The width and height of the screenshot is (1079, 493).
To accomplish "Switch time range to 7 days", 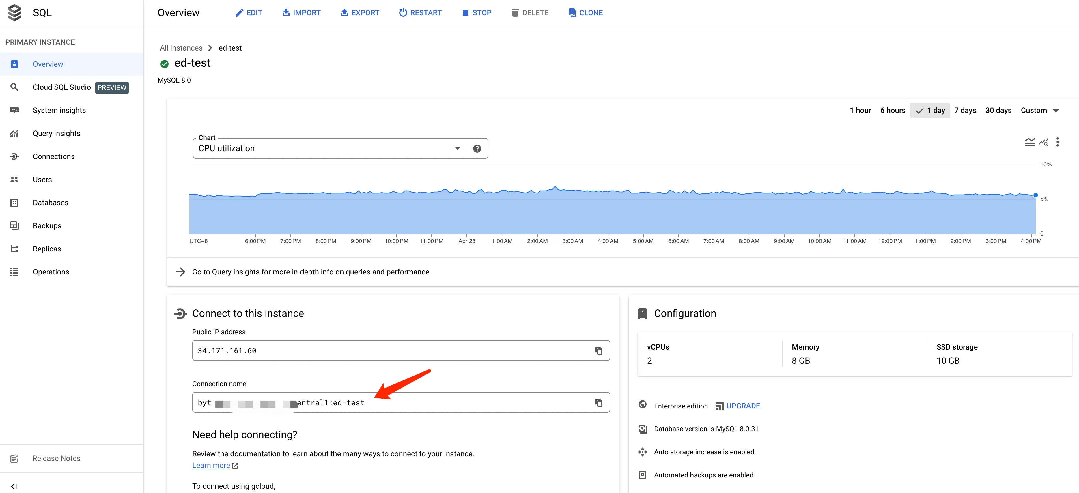I will coord(965,111).
